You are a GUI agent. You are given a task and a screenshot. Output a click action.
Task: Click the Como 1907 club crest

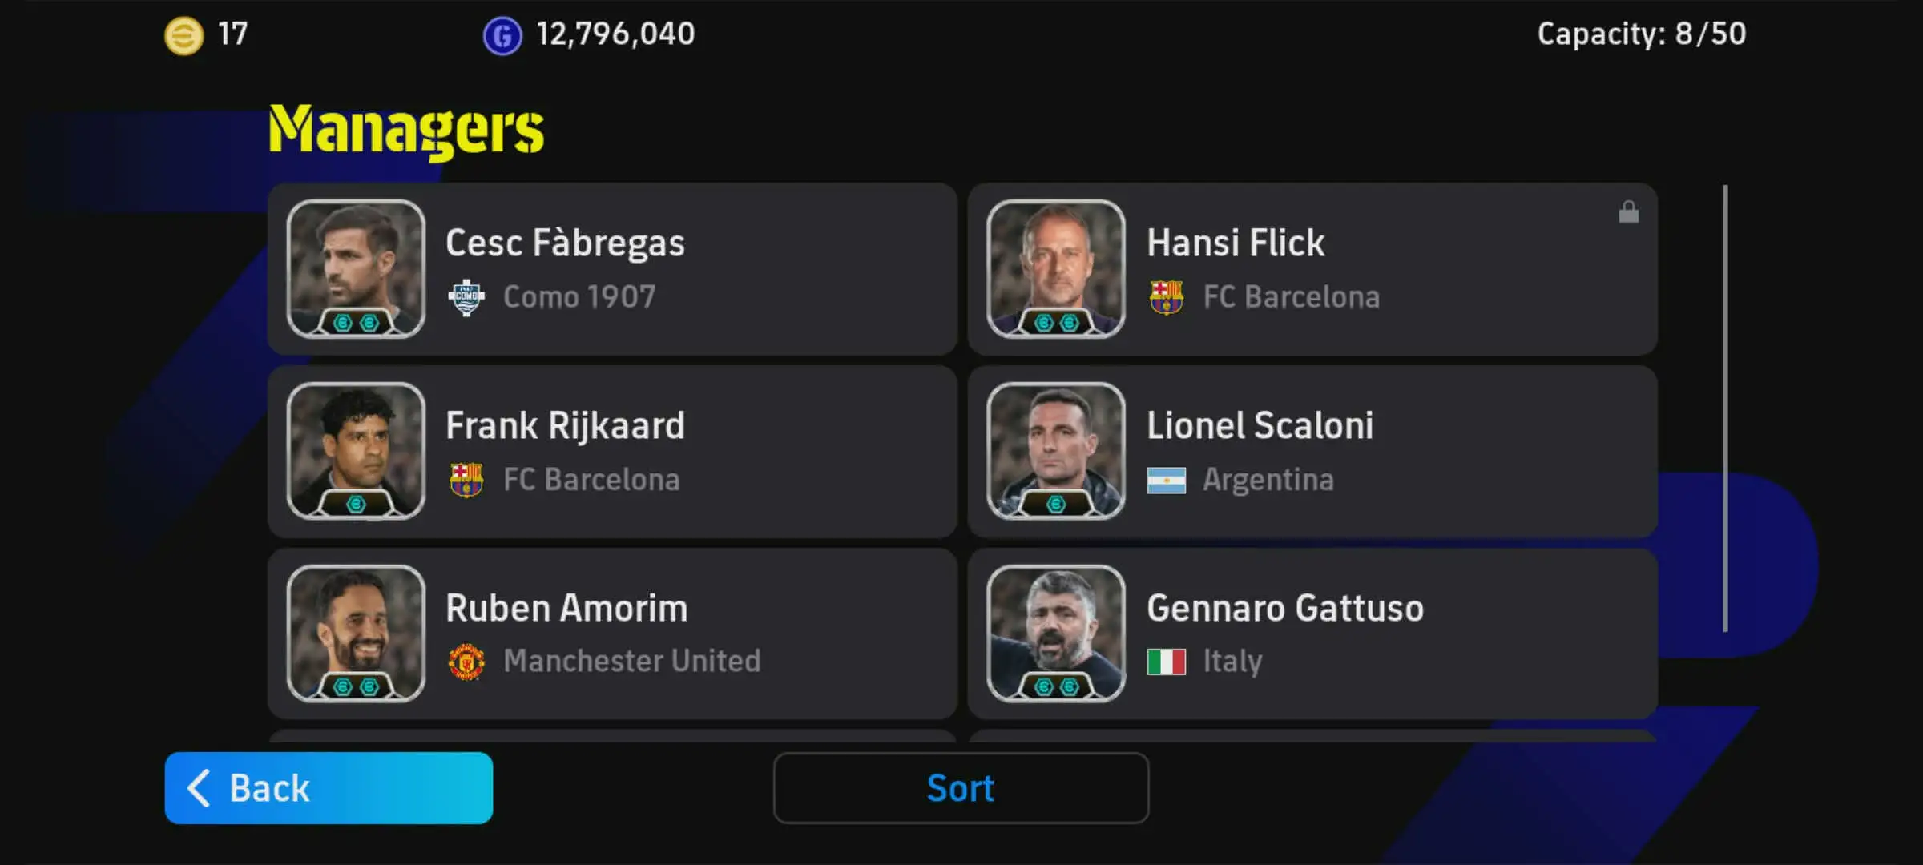click(466, 297)
